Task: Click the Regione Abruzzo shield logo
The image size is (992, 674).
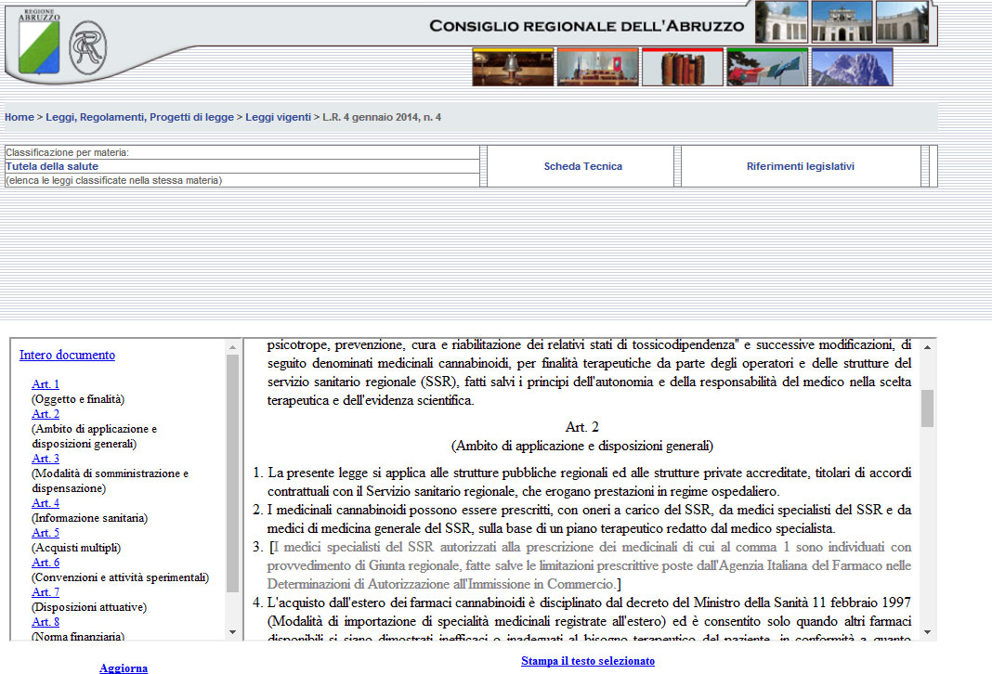Action: coord(40,44)
